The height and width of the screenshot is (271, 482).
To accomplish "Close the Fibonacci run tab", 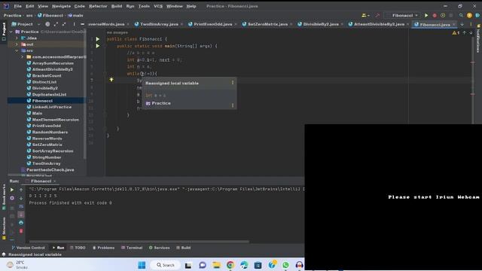I will pyautogui.click(x=54, y=181).
